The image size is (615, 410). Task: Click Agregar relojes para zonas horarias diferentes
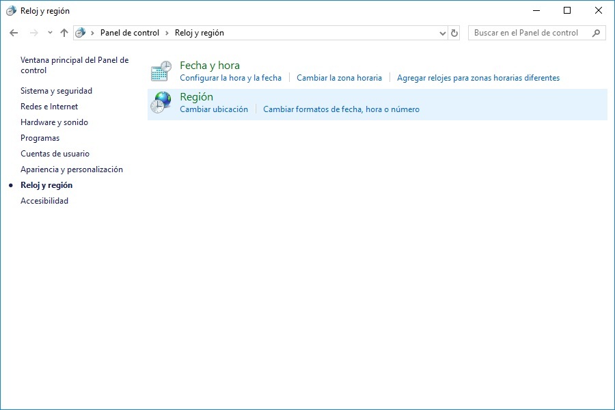(x=477, y=78)
